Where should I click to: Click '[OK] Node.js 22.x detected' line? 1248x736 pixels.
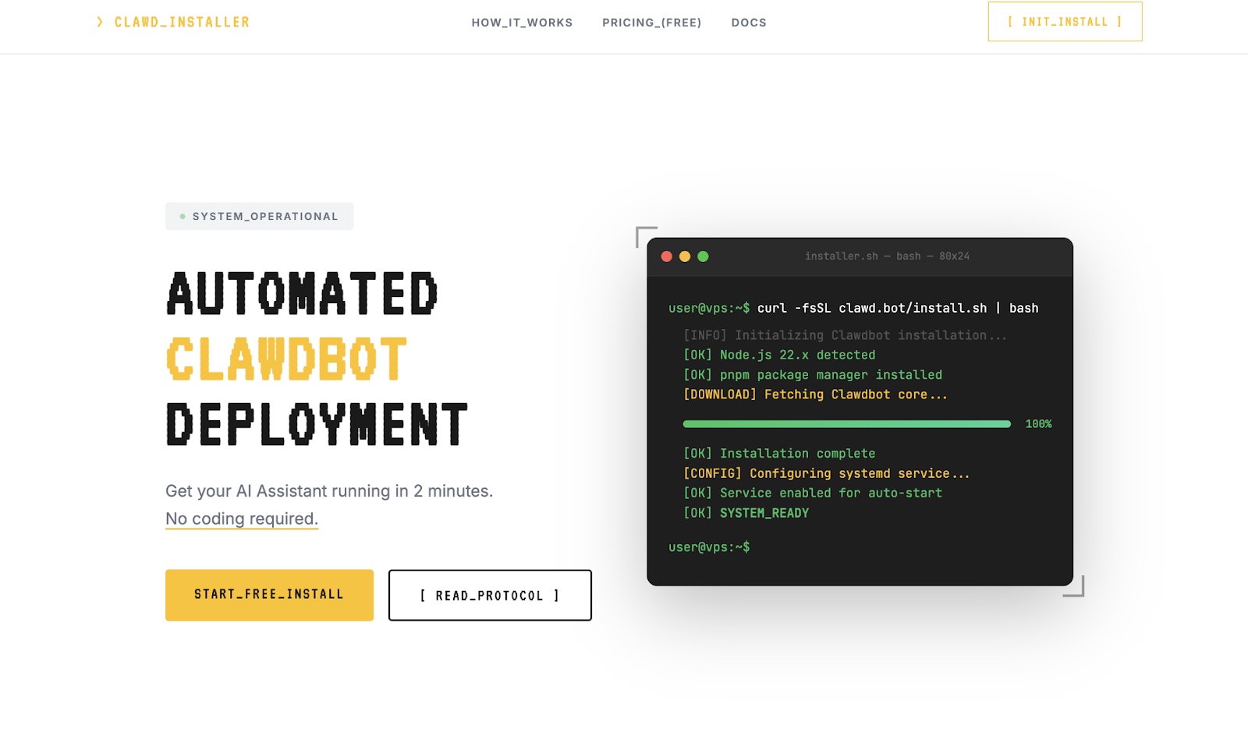[779, 355]
